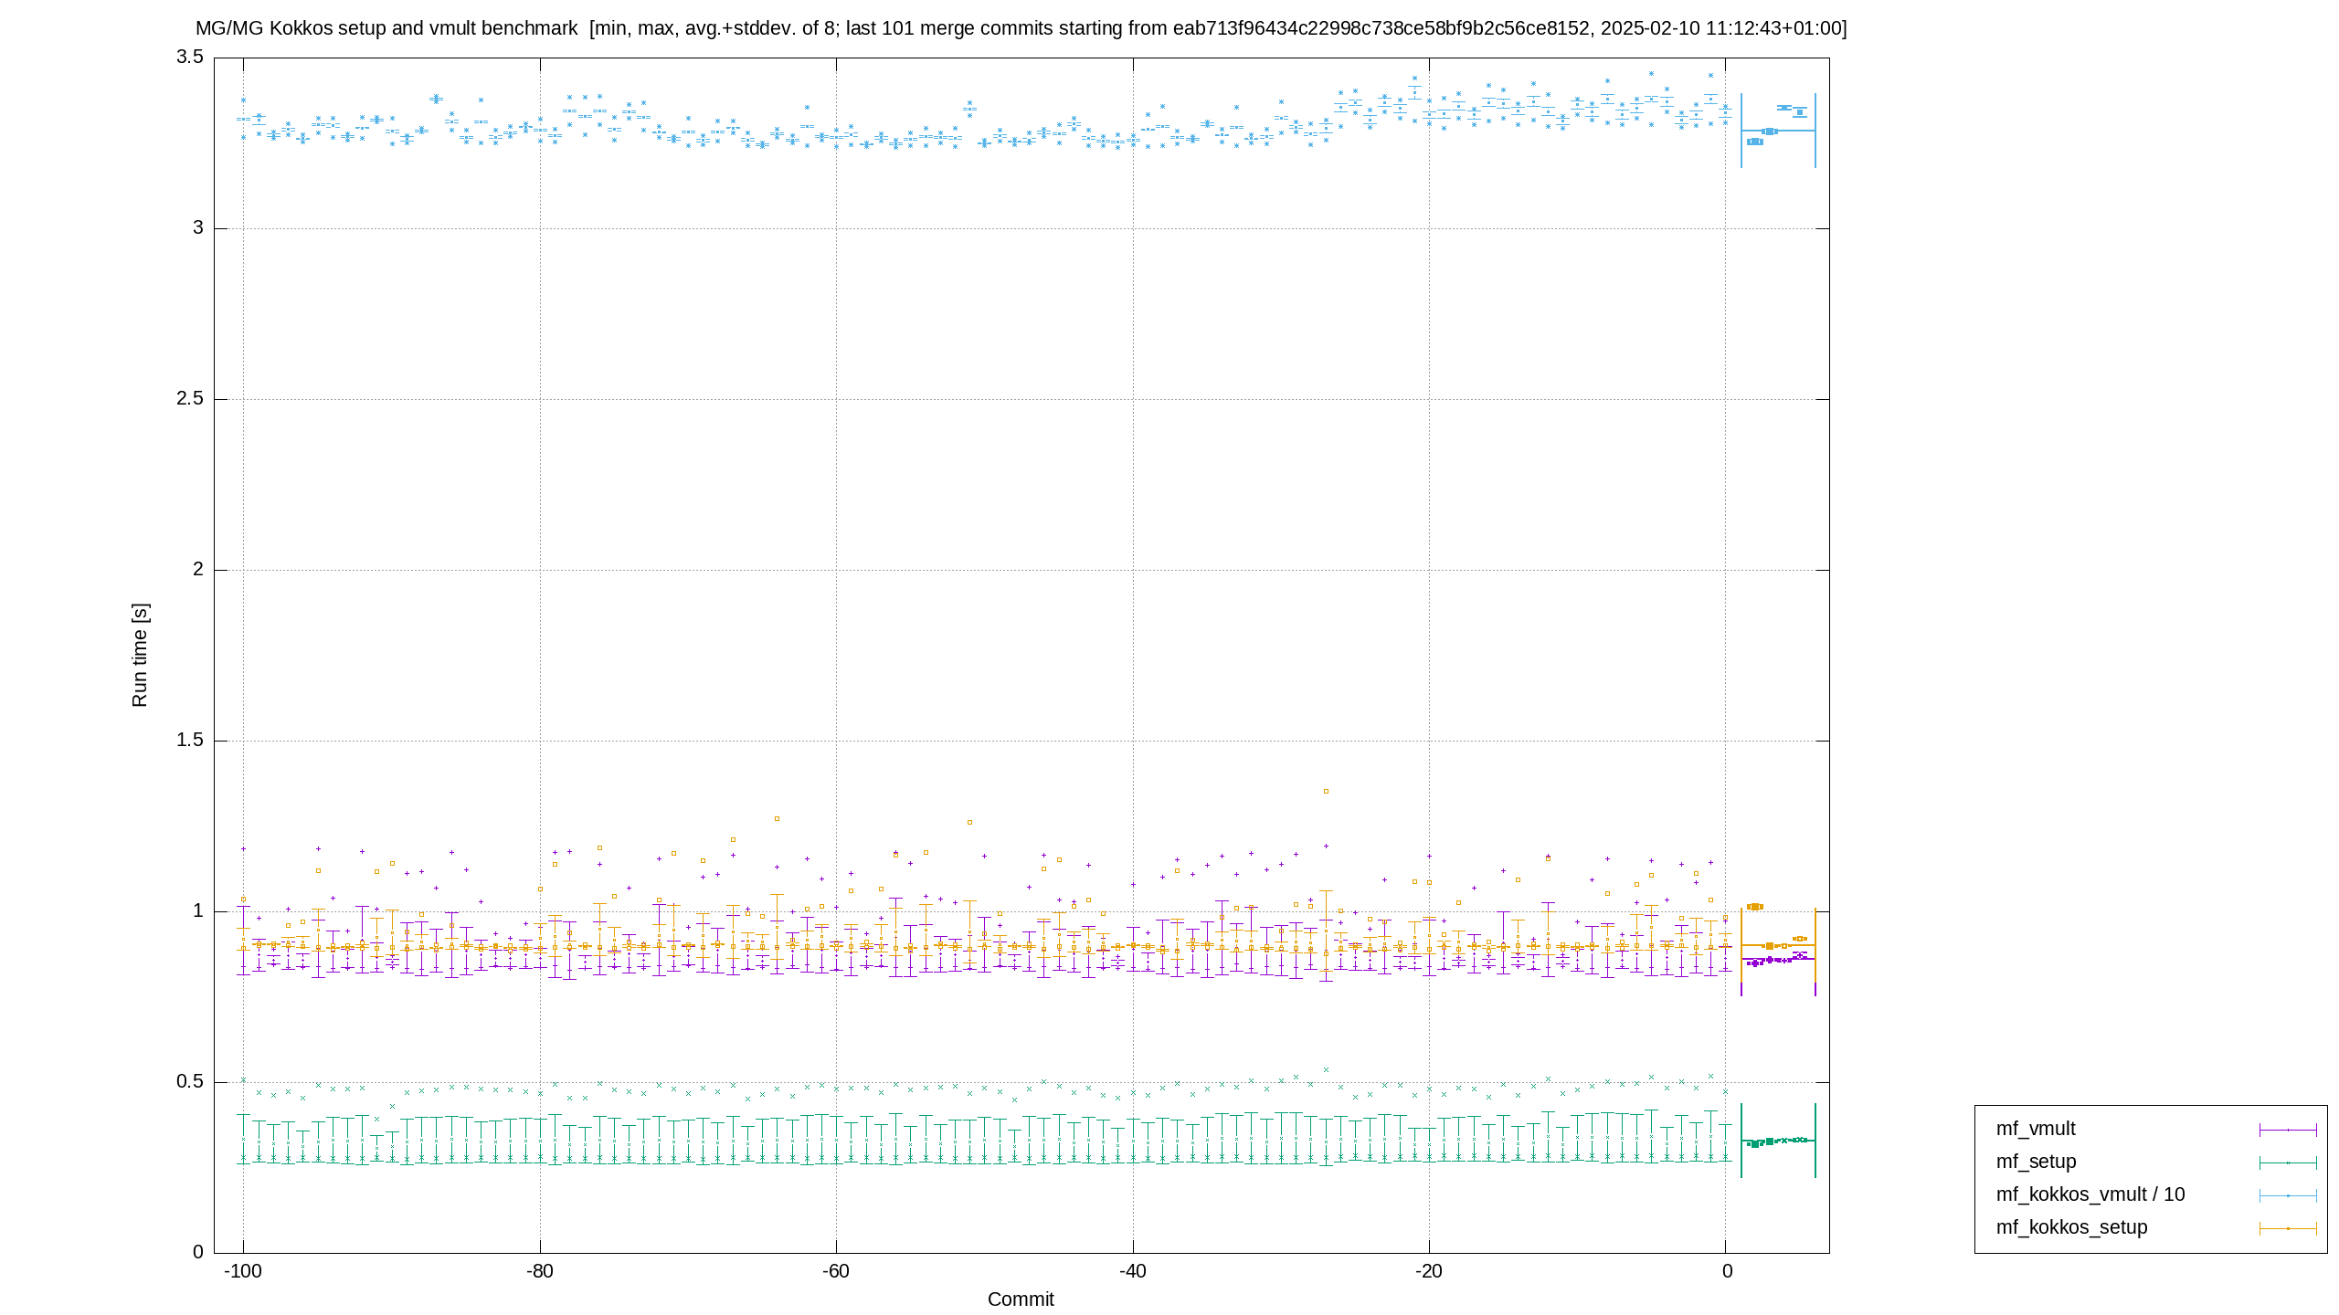2339x1315 pixels.
Task: Click the orange mf_kokkos_setup legend sample line
Action: point(2288,1228)
